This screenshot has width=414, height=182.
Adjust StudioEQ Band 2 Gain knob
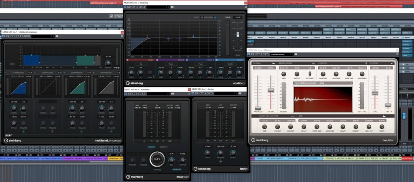180,72
